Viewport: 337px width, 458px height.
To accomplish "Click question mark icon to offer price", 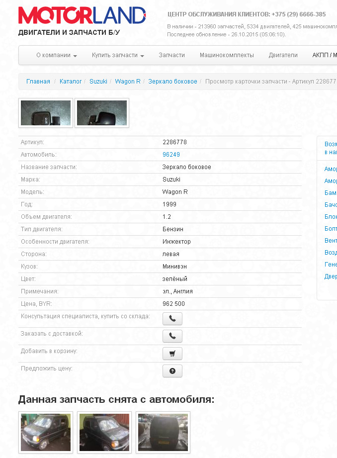I will click(172, 371).
